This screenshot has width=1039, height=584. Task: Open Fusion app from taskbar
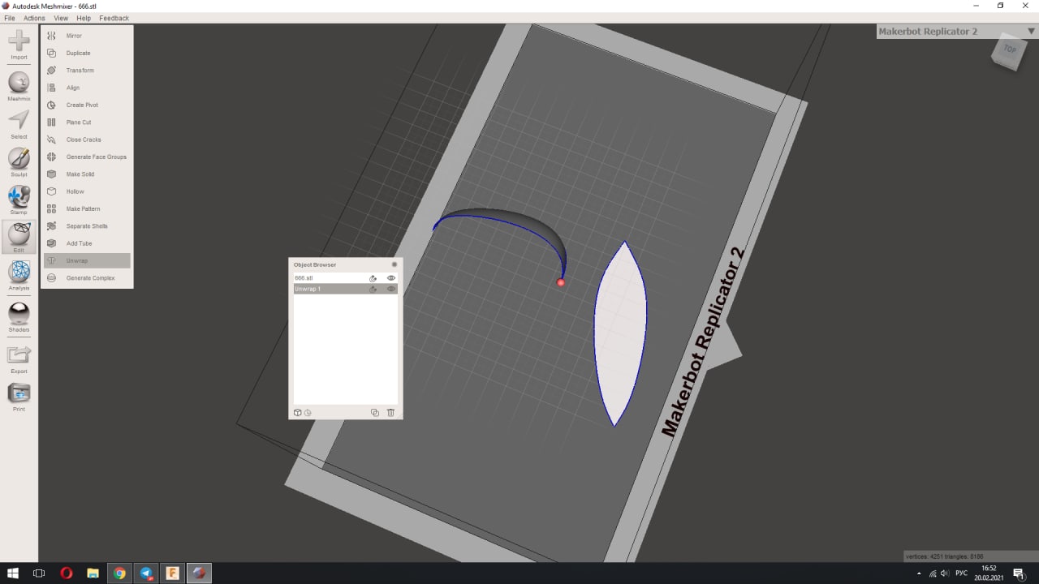click(x=172, y=573)
